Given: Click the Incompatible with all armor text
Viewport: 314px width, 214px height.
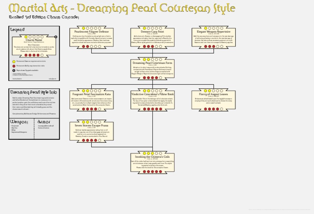Looking at the screenshot, I should 46,127.
